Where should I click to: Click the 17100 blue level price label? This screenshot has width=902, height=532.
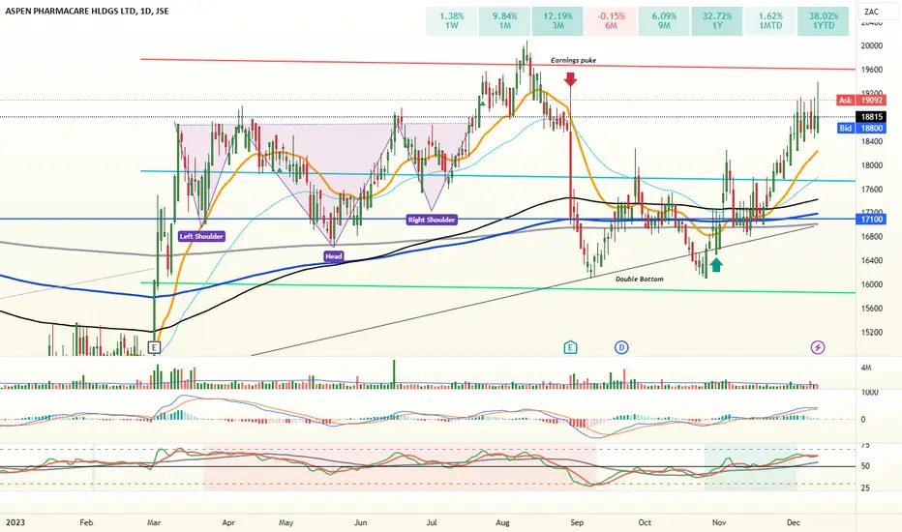[872, 220]
